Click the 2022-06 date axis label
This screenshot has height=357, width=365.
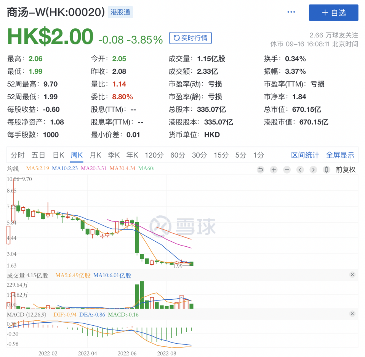pos(127,353)
